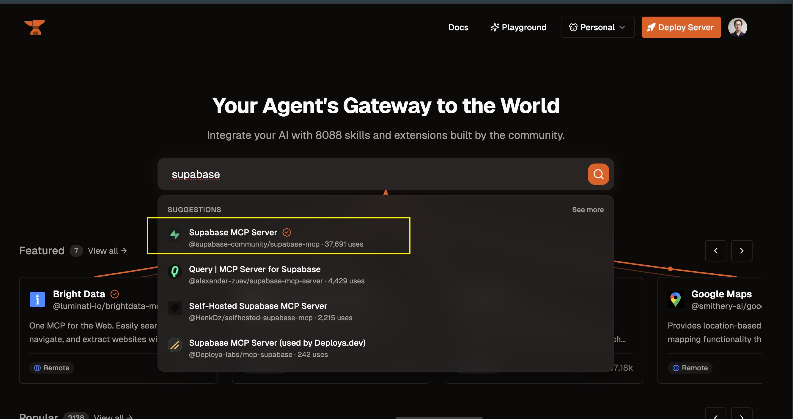Open the Google Maps server card title
Image resolution: width=793 pixels, height=419 pixels.
point(721,294)
